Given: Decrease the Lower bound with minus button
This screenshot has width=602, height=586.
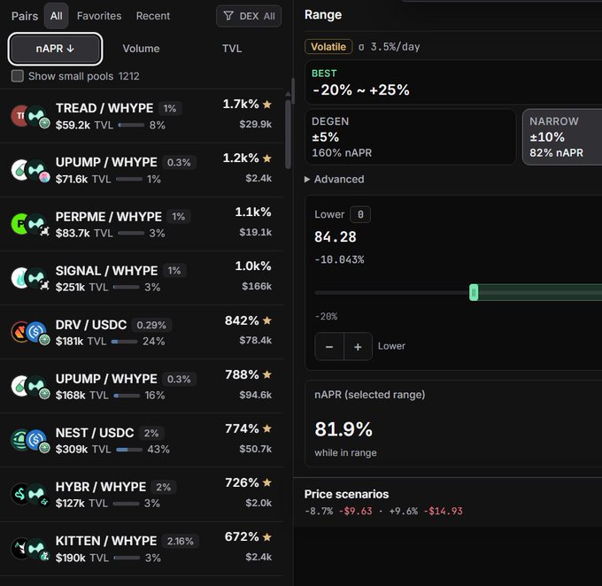Looking at the screenshot, I should 329,347.
